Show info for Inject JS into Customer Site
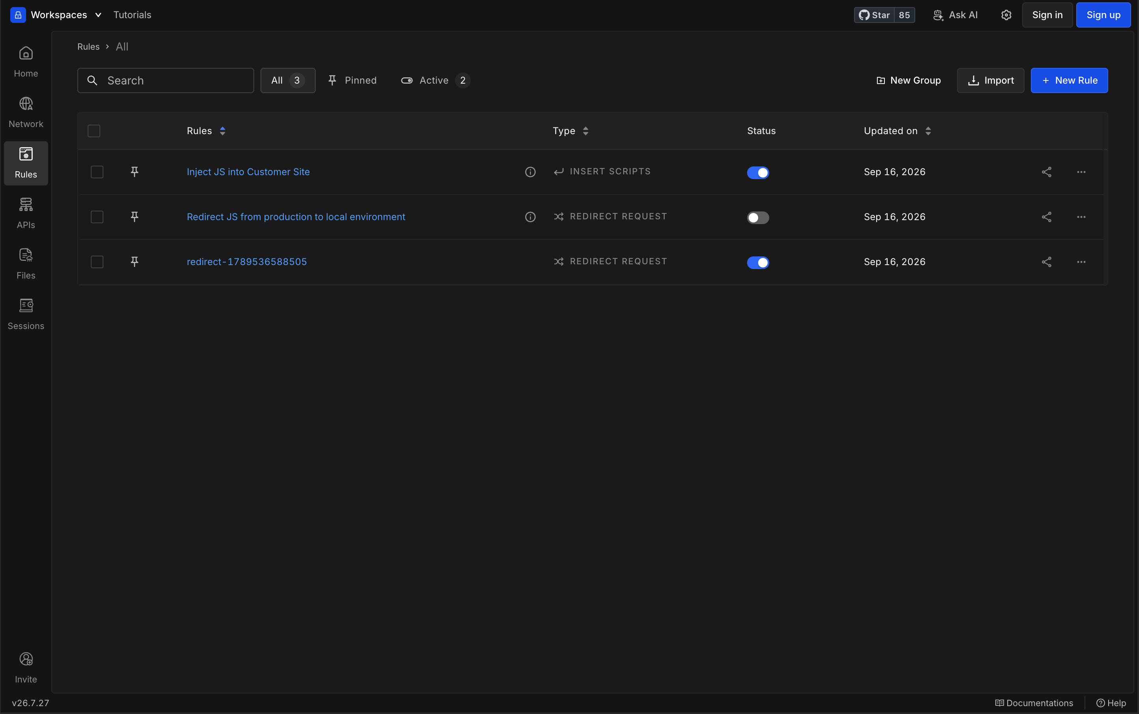The image size is (1139, 714). pos(530,172)
